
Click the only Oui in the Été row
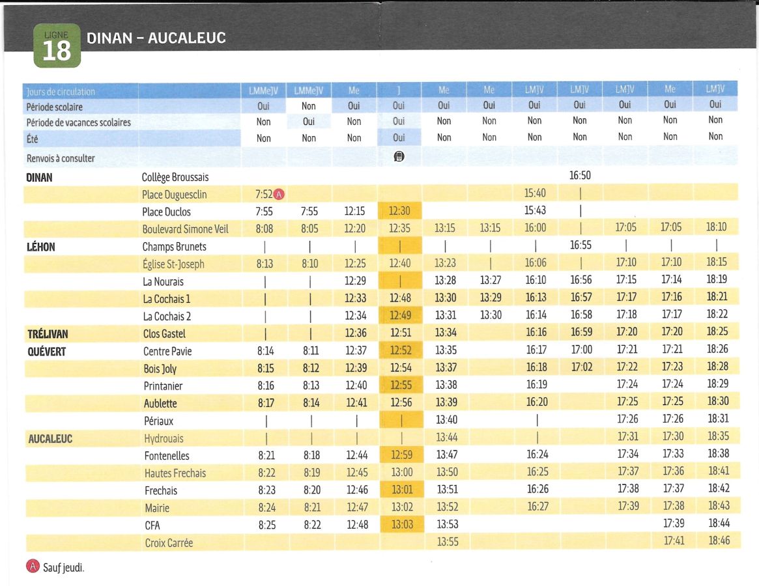(x=399, y=137)
